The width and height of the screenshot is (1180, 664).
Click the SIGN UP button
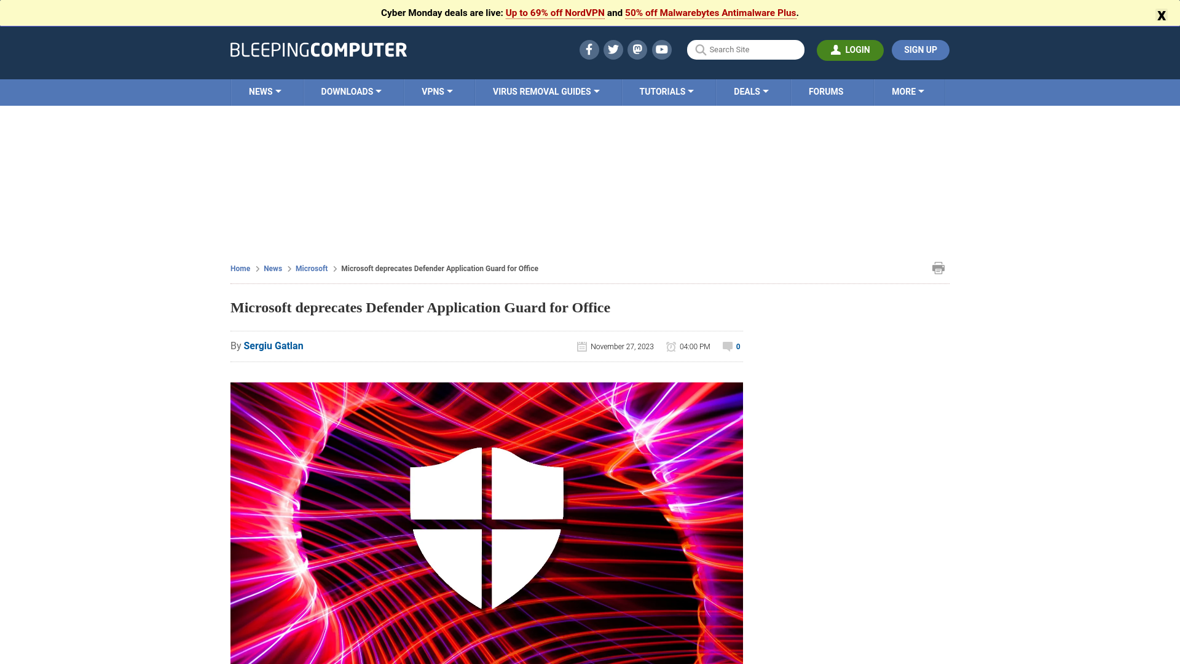(x=920, y=49)
